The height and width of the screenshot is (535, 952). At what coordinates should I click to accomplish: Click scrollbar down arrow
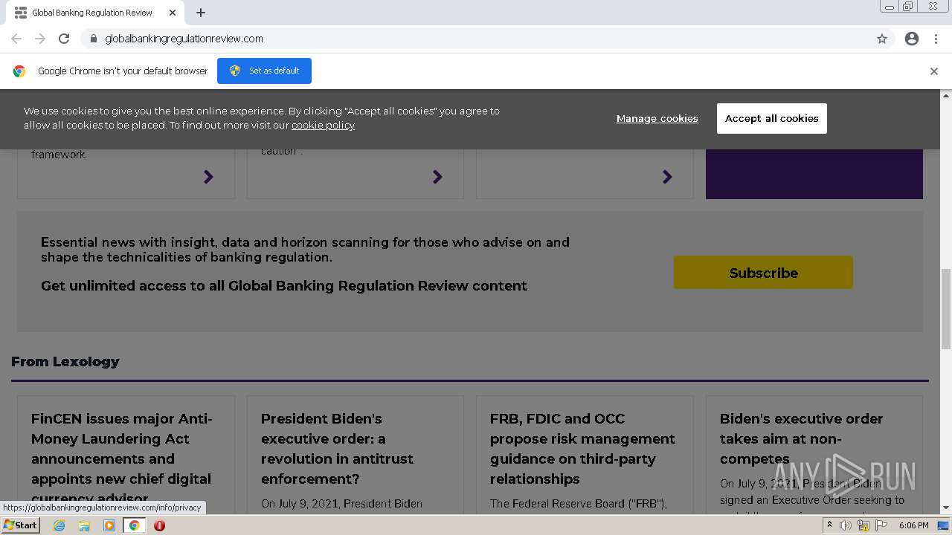point(946,508)
